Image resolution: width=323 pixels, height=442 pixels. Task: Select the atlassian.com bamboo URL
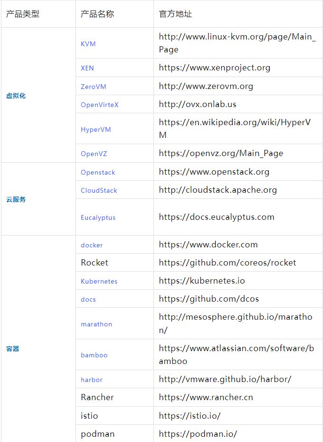point(237,354)
